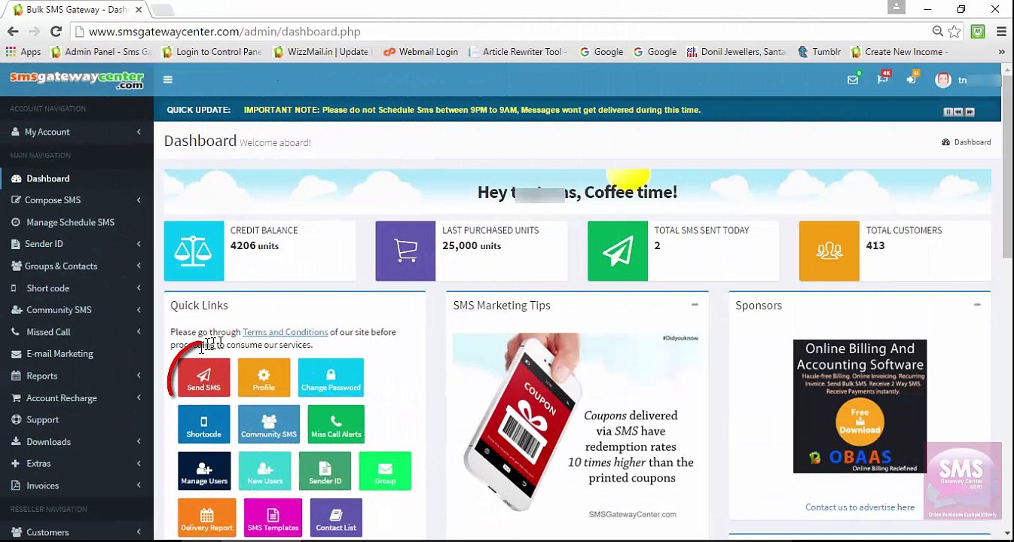Screen dimensions: 1014x542
Task: Open the notifications flag icon
Action: (882, 80)
